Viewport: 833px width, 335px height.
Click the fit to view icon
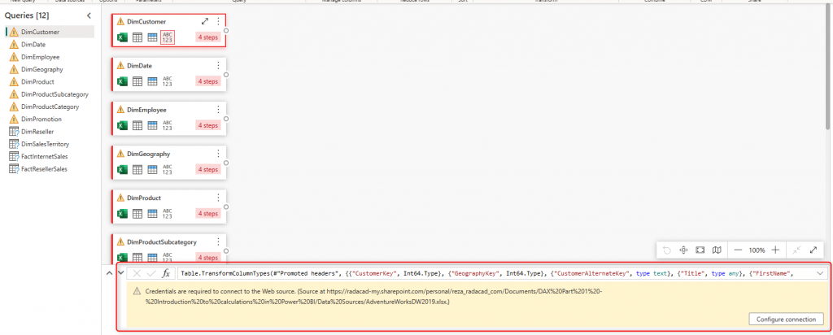click(x=700, y=250)
